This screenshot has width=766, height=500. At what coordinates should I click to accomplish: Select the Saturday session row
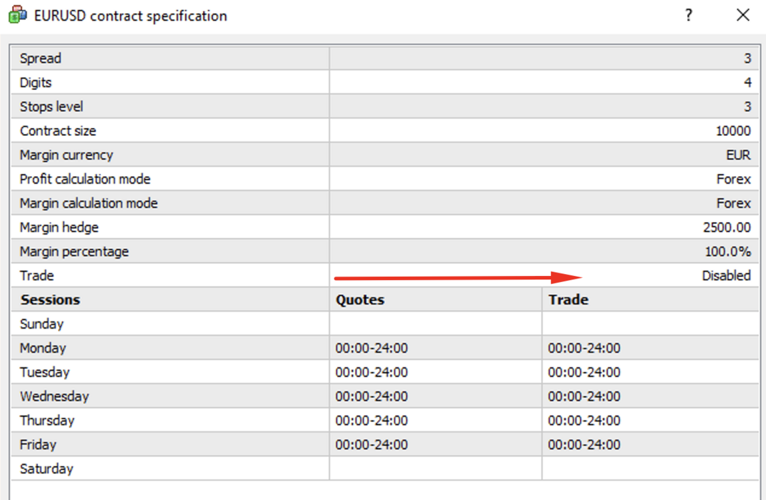385,469
